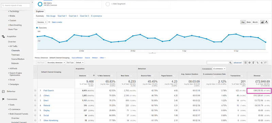Image resolution: width=272 pixels, height=123 pixels.
Task: Open Treemaps in the sidebar
Action: click(x=15, y=55)
